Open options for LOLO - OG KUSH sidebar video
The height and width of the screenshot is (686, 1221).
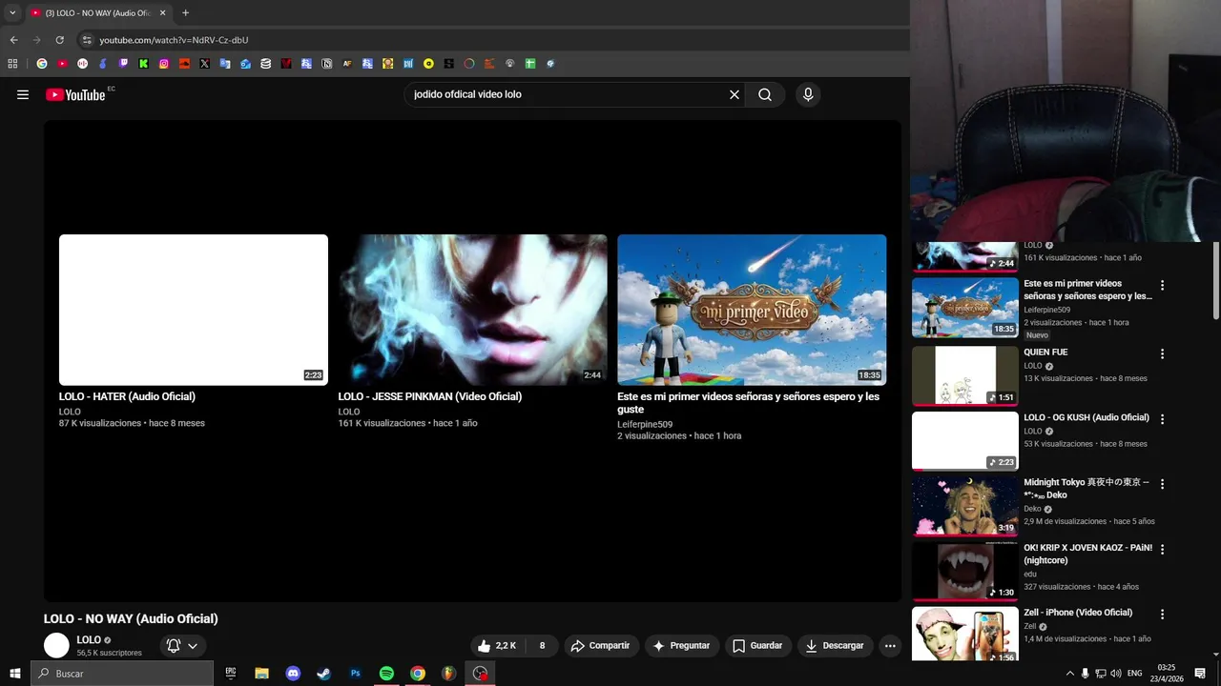point(1162,419)
